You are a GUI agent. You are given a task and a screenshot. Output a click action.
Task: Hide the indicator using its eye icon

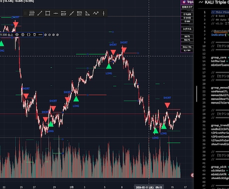tap(17, 35)
